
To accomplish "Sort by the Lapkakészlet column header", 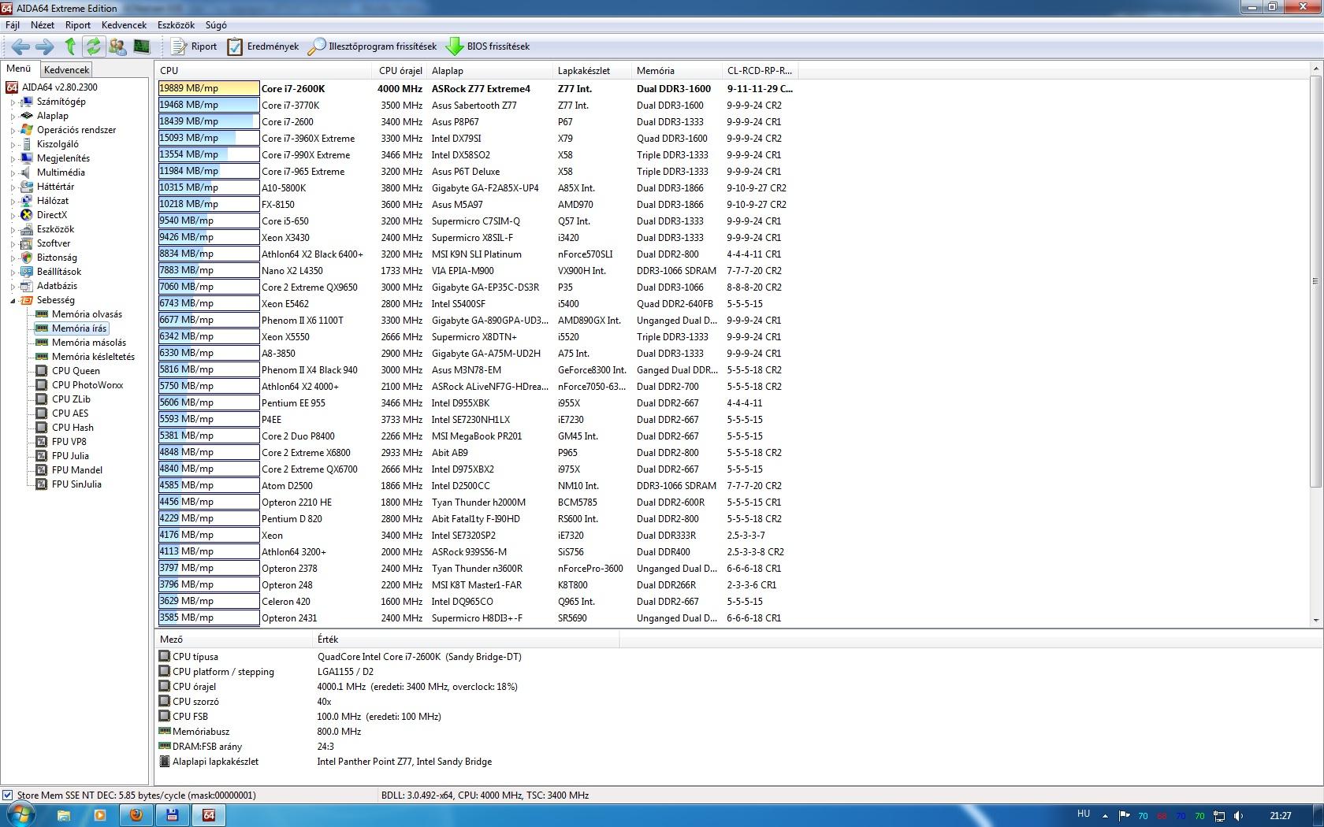I will 591,71.
